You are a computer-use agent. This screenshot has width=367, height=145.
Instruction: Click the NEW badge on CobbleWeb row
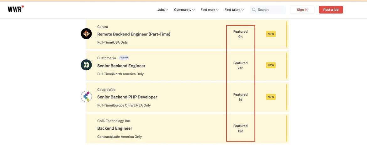click(x=271, y=97)
